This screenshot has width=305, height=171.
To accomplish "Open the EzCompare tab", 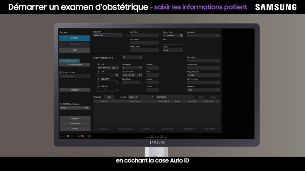I will tap(189, 129).
